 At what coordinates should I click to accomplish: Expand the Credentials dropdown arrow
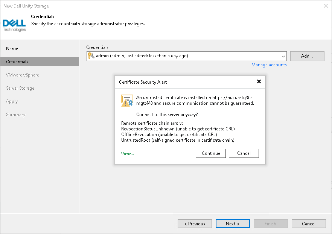283,56
